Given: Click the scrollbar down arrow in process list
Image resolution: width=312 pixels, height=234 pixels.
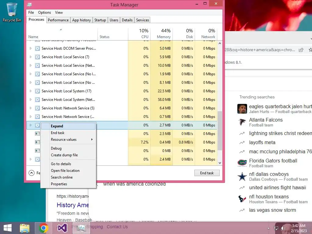Looking at the screenshot, I should coord(220,163).
